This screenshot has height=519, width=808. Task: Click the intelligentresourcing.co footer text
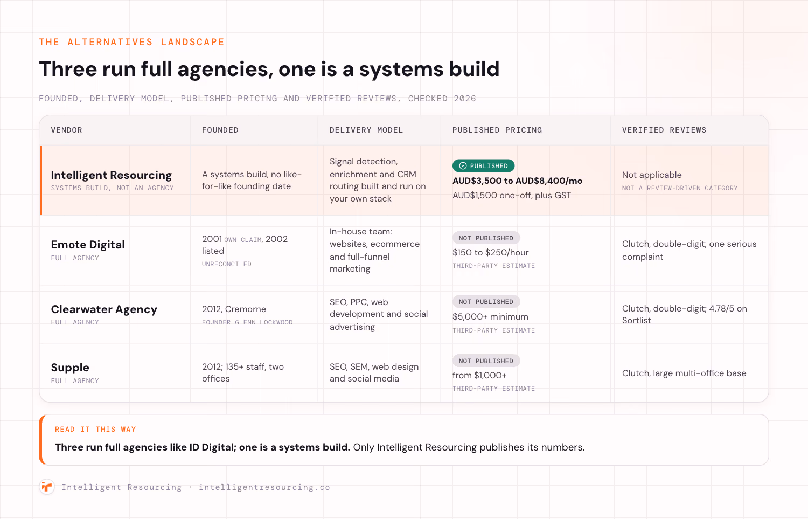(264, 487)
